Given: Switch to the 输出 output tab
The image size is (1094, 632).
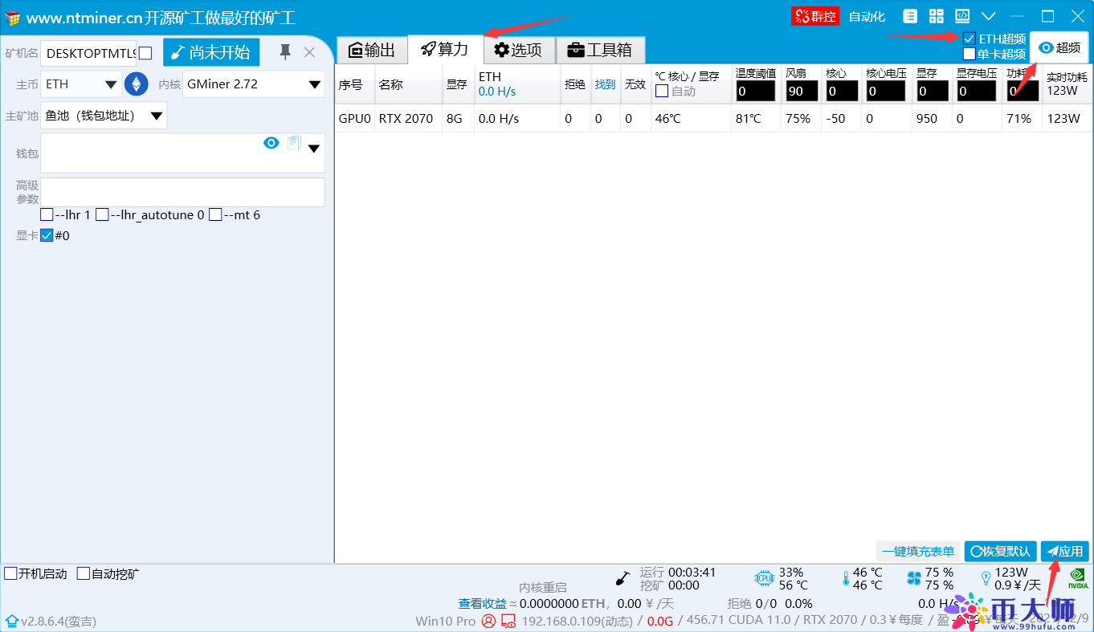Looking at the screenshot, I should tap(371, 50).
